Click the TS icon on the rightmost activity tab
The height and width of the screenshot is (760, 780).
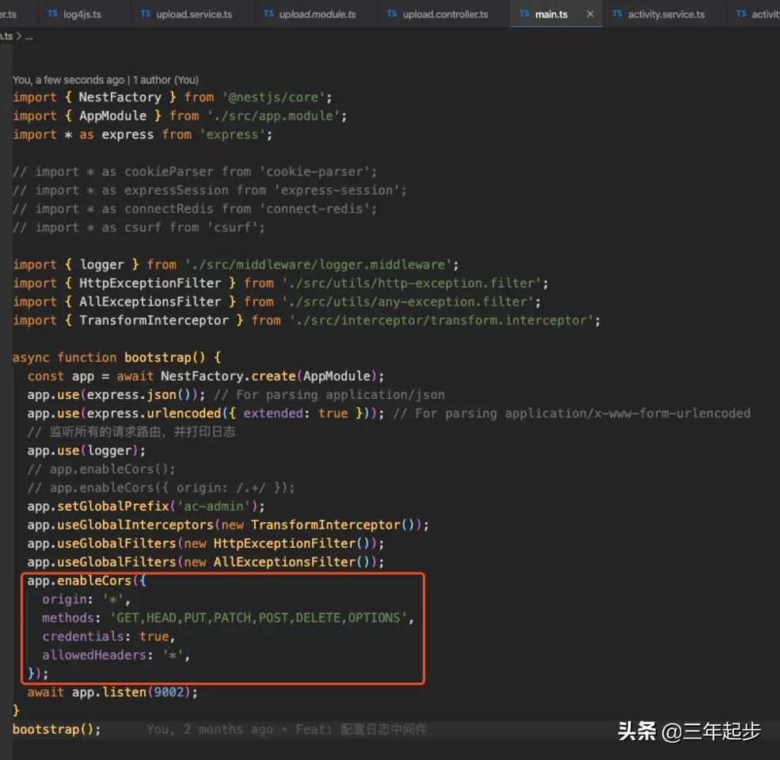tap(741, 13)
